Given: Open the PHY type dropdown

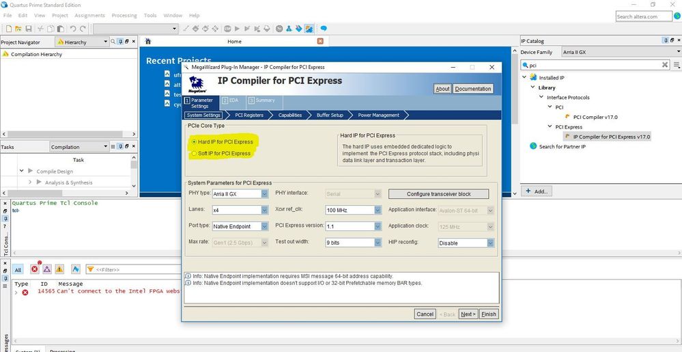Looking at the screenshot, I should [x=240, y=194].
